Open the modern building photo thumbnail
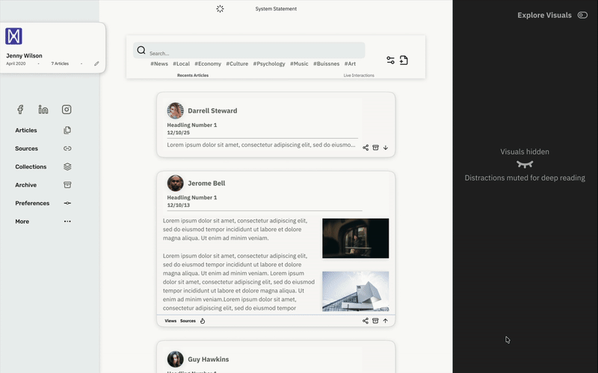This screenshot has width=598, height=373. coord(356,291)
